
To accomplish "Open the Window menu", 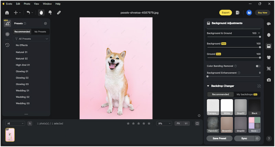I will (x=47, y=4).
